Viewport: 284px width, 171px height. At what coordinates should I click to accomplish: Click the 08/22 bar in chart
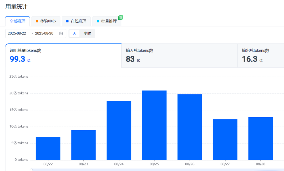[x=48, y=148]
